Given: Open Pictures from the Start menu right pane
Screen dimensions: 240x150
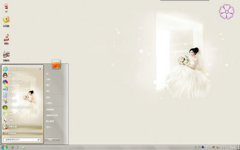Looking at the screenshot, I should (x=48, y=85).
